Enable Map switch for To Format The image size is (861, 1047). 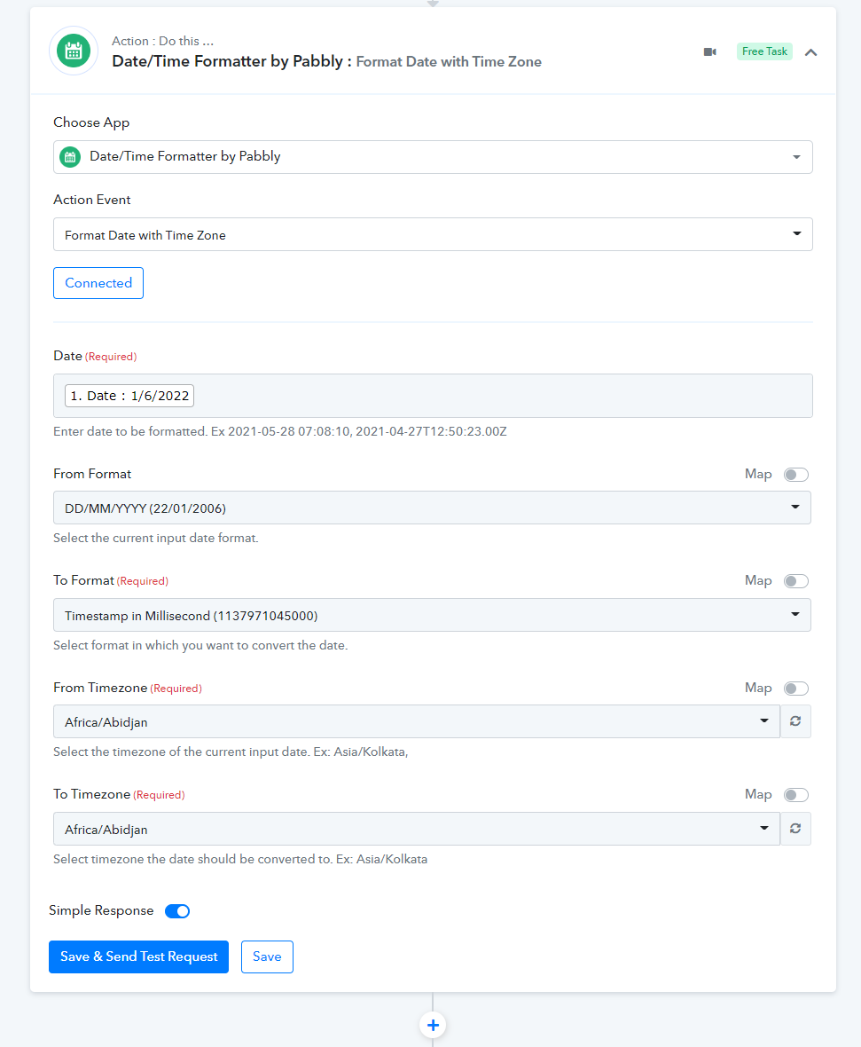point(795,581)
